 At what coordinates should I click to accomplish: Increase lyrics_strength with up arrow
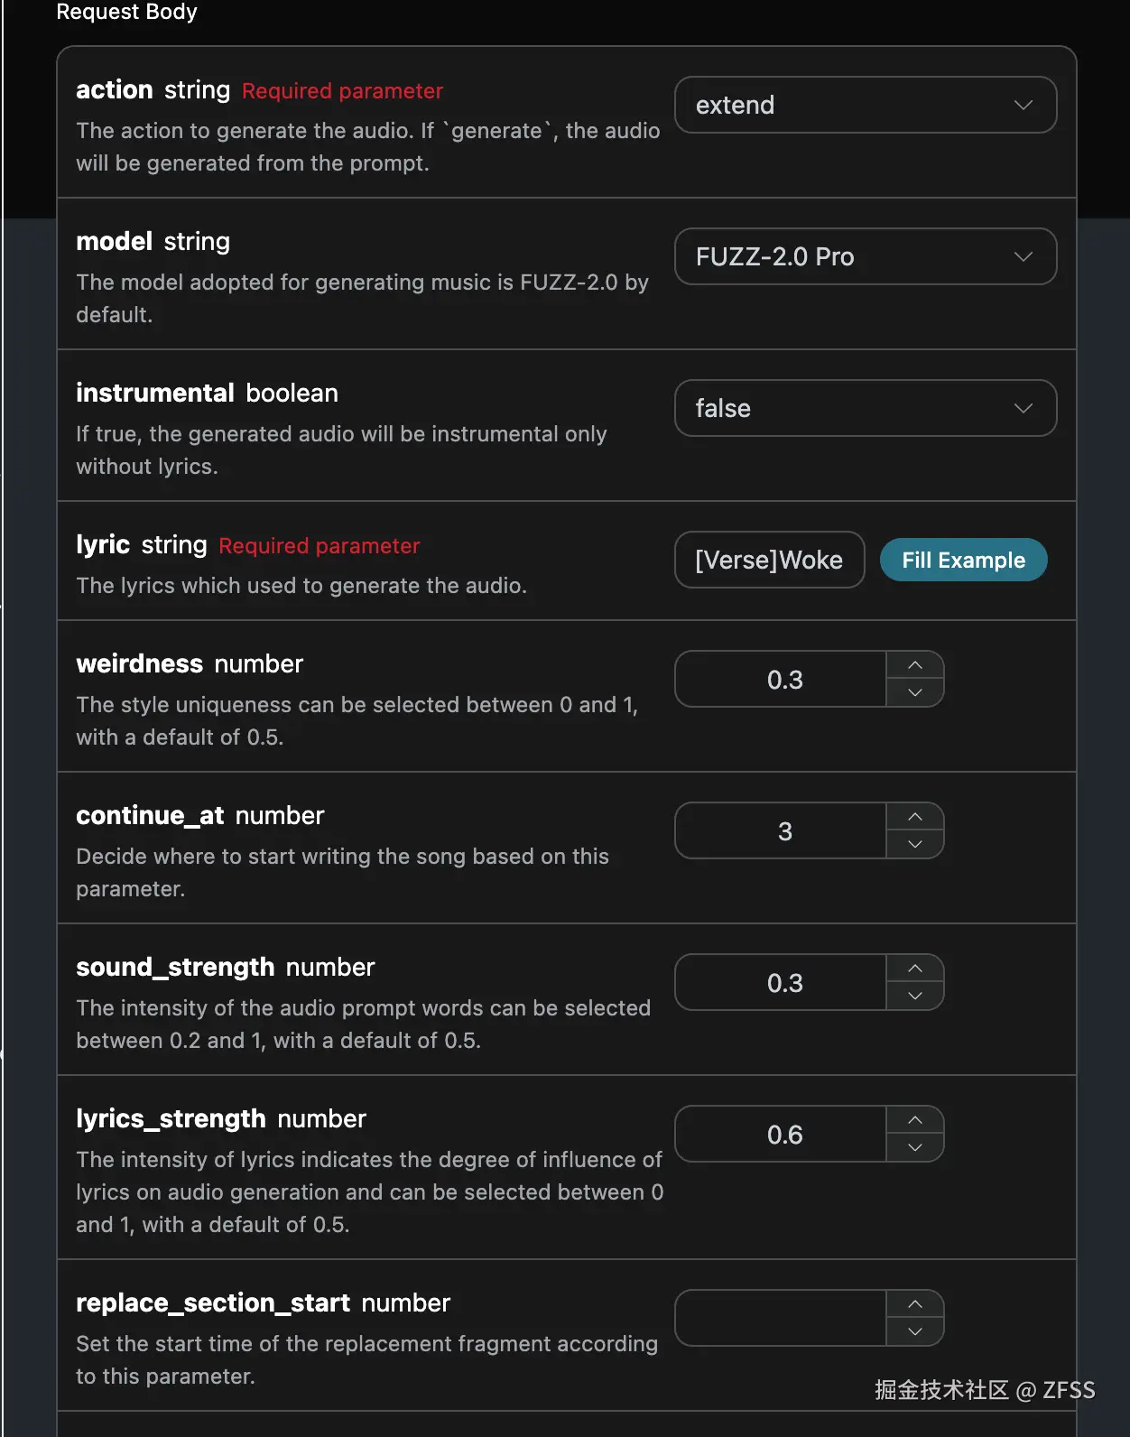[914, 1120]
